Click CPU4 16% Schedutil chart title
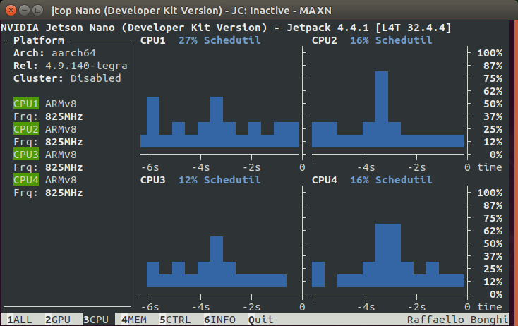The image size is (518, 326). click(x=372, y=180)
